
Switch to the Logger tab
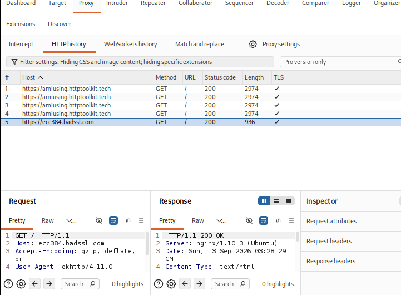click(352, 3)
